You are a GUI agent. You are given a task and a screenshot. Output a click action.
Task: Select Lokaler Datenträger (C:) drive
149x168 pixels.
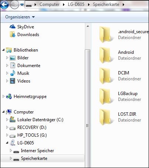coord(40,120)
